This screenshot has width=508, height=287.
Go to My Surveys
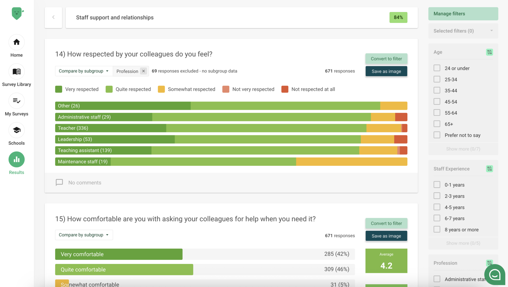[x=16, y=101]
